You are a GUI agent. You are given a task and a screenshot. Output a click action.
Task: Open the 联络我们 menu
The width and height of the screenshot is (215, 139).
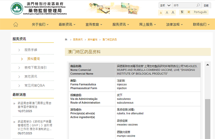[x=201, y=25]
